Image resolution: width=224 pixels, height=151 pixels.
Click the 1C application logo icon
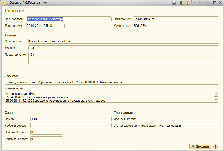pyautogui.click(x=4, y=3)
